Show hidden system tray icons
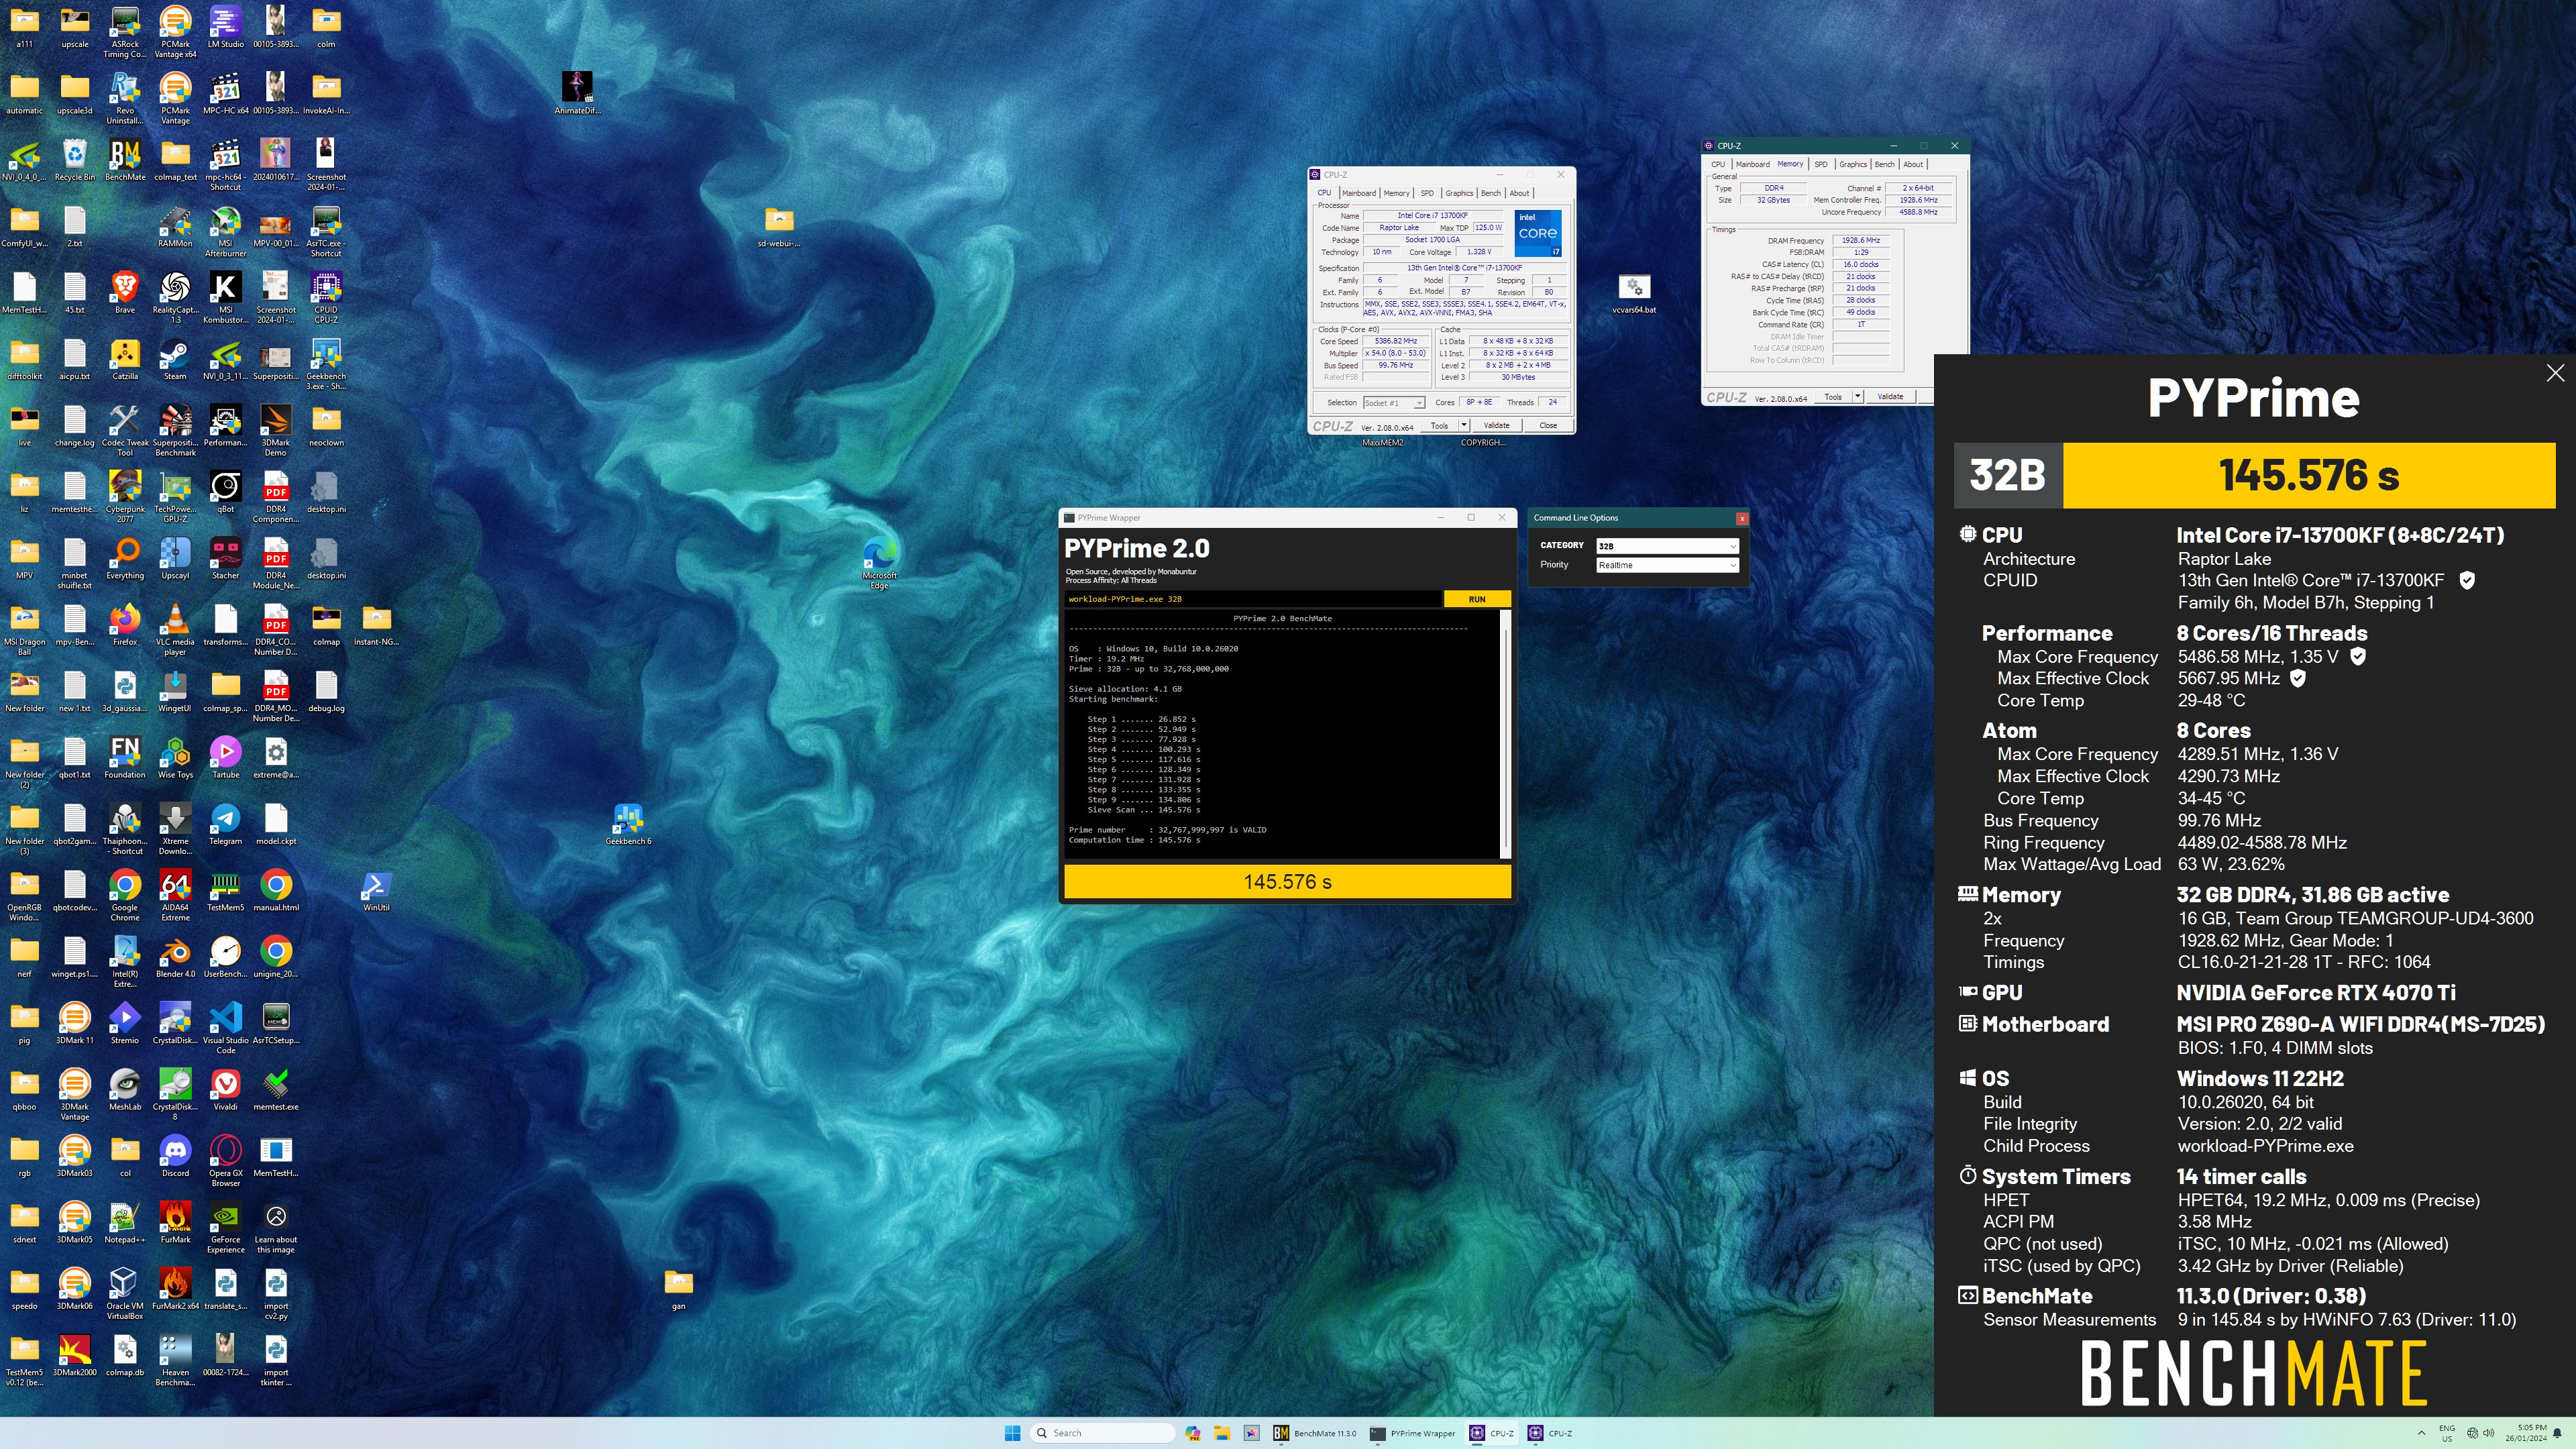Viewport: 2576px width, 1449px height. [x=2421, y=1433]
